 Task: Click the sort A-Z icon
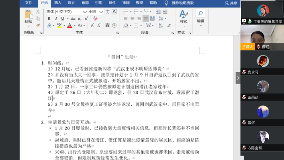pos(161,25)
